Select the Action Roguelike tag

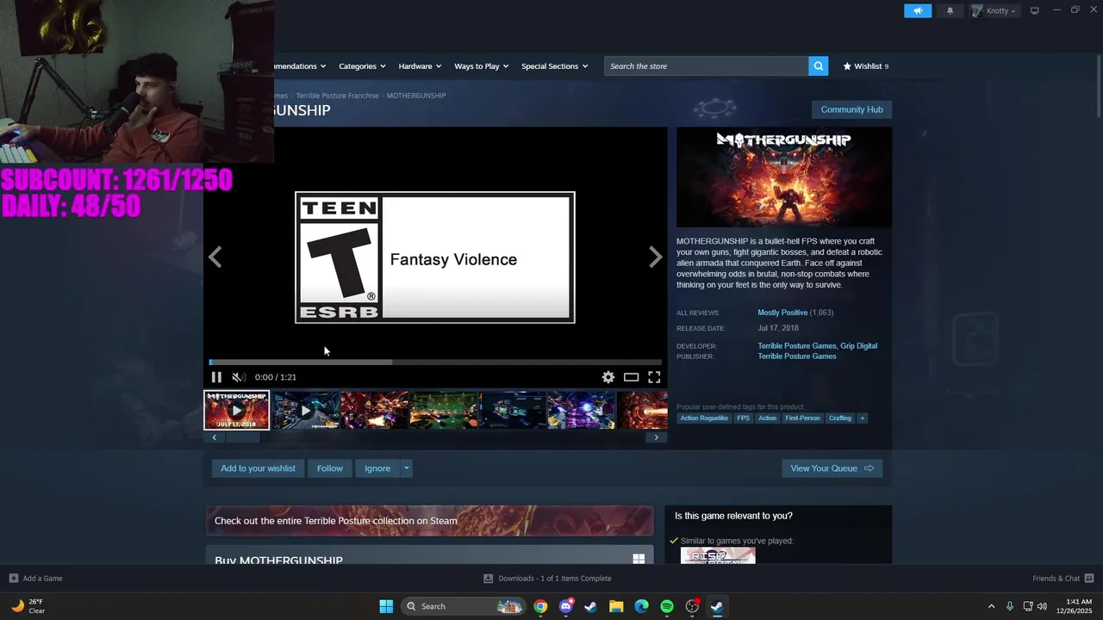tap(704, 418)
